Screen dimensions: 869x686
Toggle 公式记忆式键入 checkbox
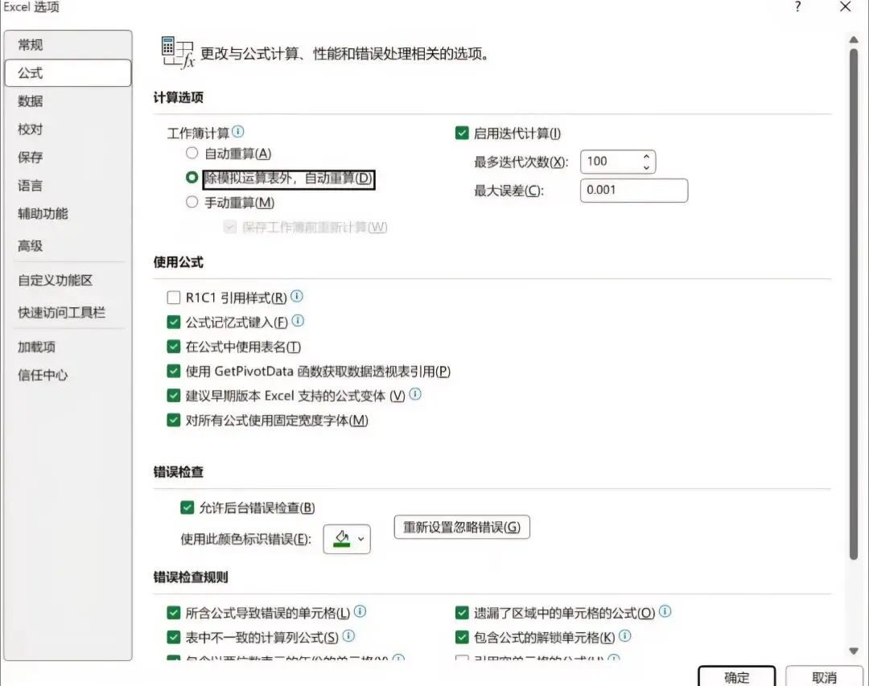[174, 322]
